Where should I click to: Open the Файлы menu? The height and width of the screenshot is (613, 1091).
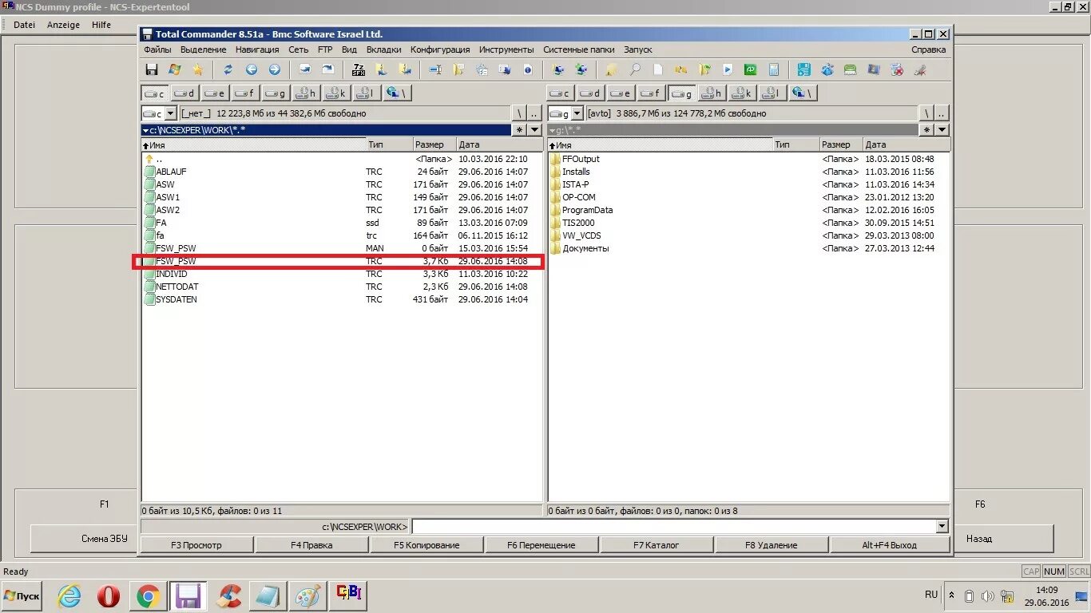point(157,49)
